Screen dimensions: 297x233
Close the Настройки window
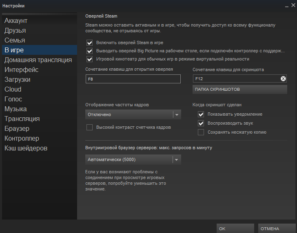pyautogui.click(x=293, y=5)
